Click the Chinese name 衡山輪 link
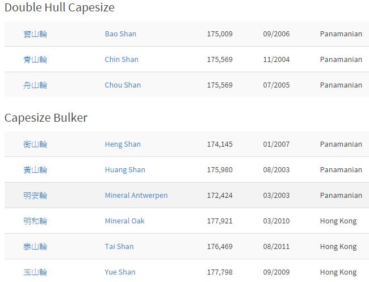 pos(35,144)
